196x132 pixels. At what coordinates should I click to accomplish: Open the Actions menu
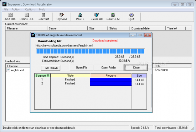tap(17, 10)
